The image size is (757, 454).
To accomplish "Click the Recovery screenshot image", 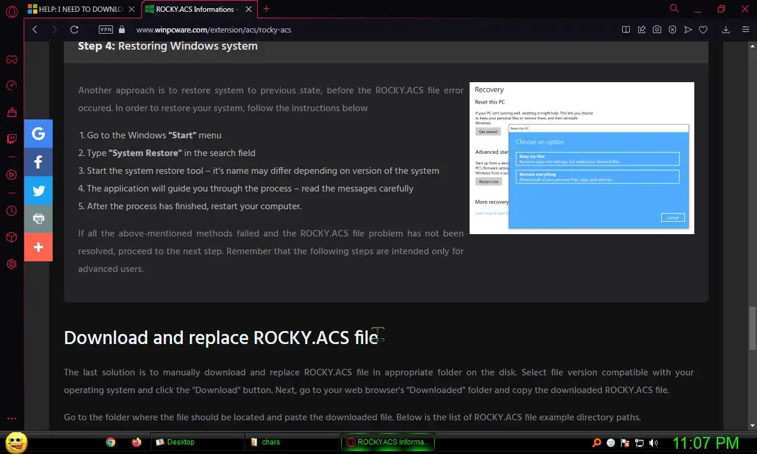I will point(582,158).
